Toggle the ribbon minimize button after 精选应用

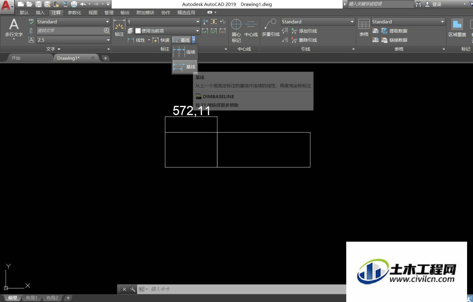[x=210, y=12]
